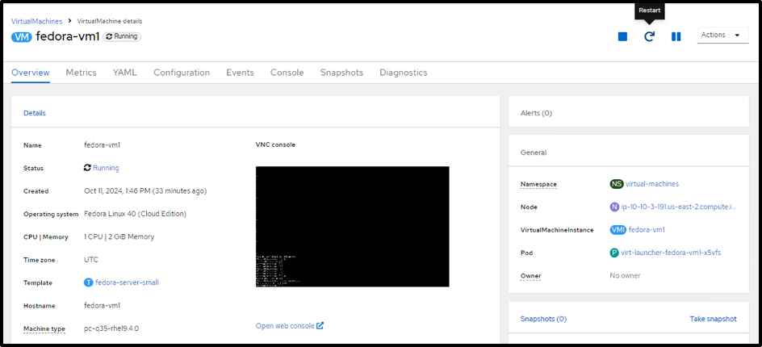Screen dimensions: 762x347
Task: Open the virtual-machines namespace link
Action: (x=652, y=184)
